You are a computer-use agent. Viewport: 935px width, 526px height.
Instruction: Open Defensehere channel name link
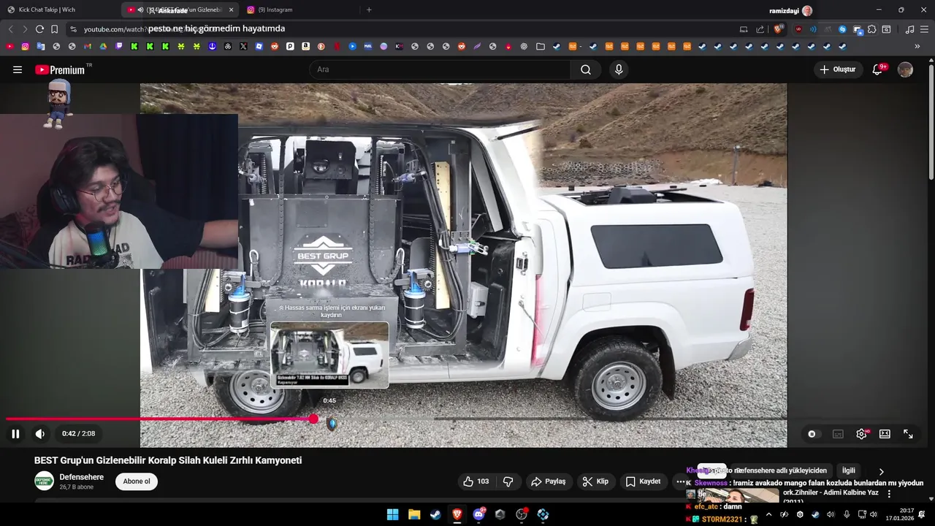82,477
